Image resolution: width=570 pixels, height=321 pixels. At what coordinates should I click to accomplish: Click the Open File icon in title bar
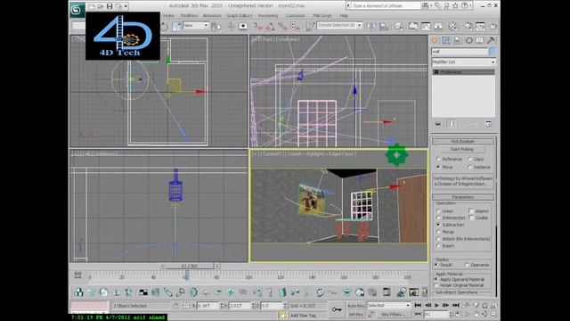pos(101,6)
